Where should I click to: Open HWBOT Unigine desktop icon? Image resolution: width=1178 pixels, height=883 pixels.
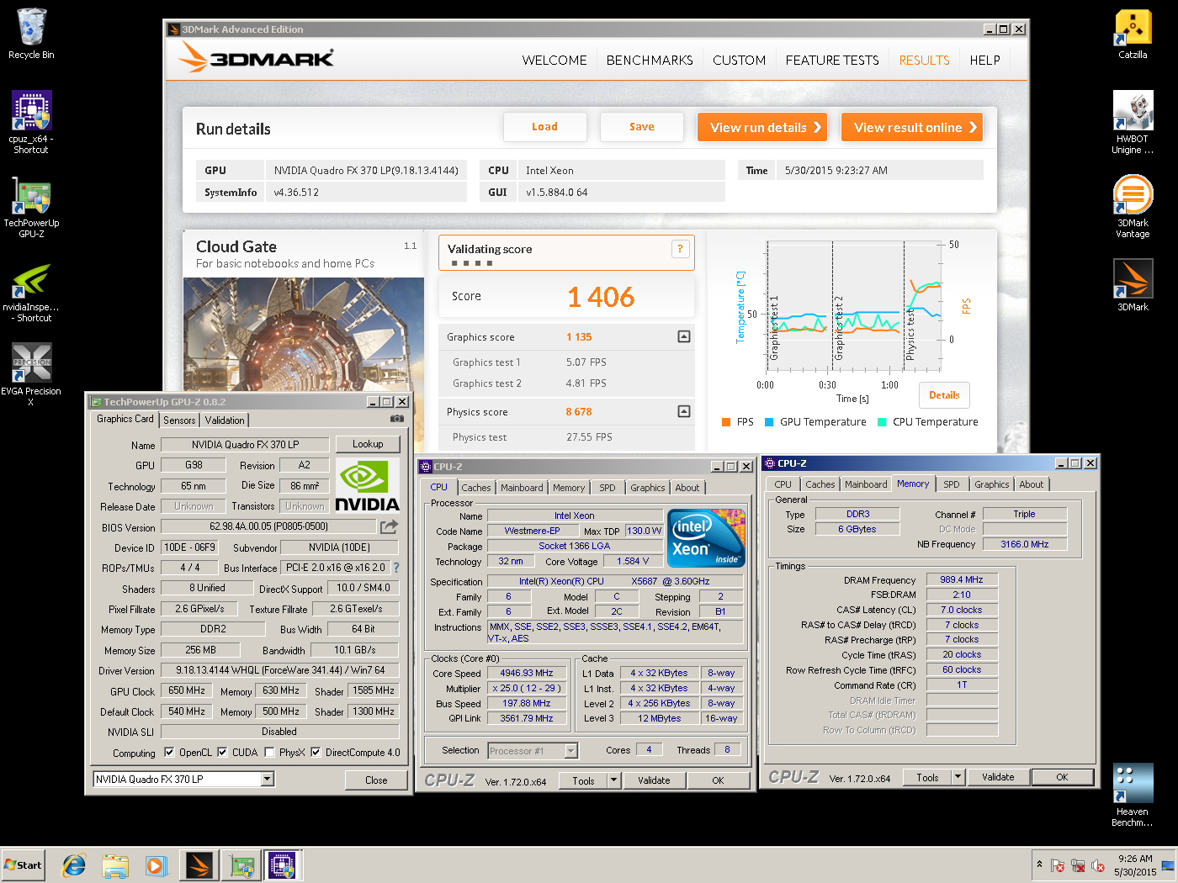point(1133,122)
